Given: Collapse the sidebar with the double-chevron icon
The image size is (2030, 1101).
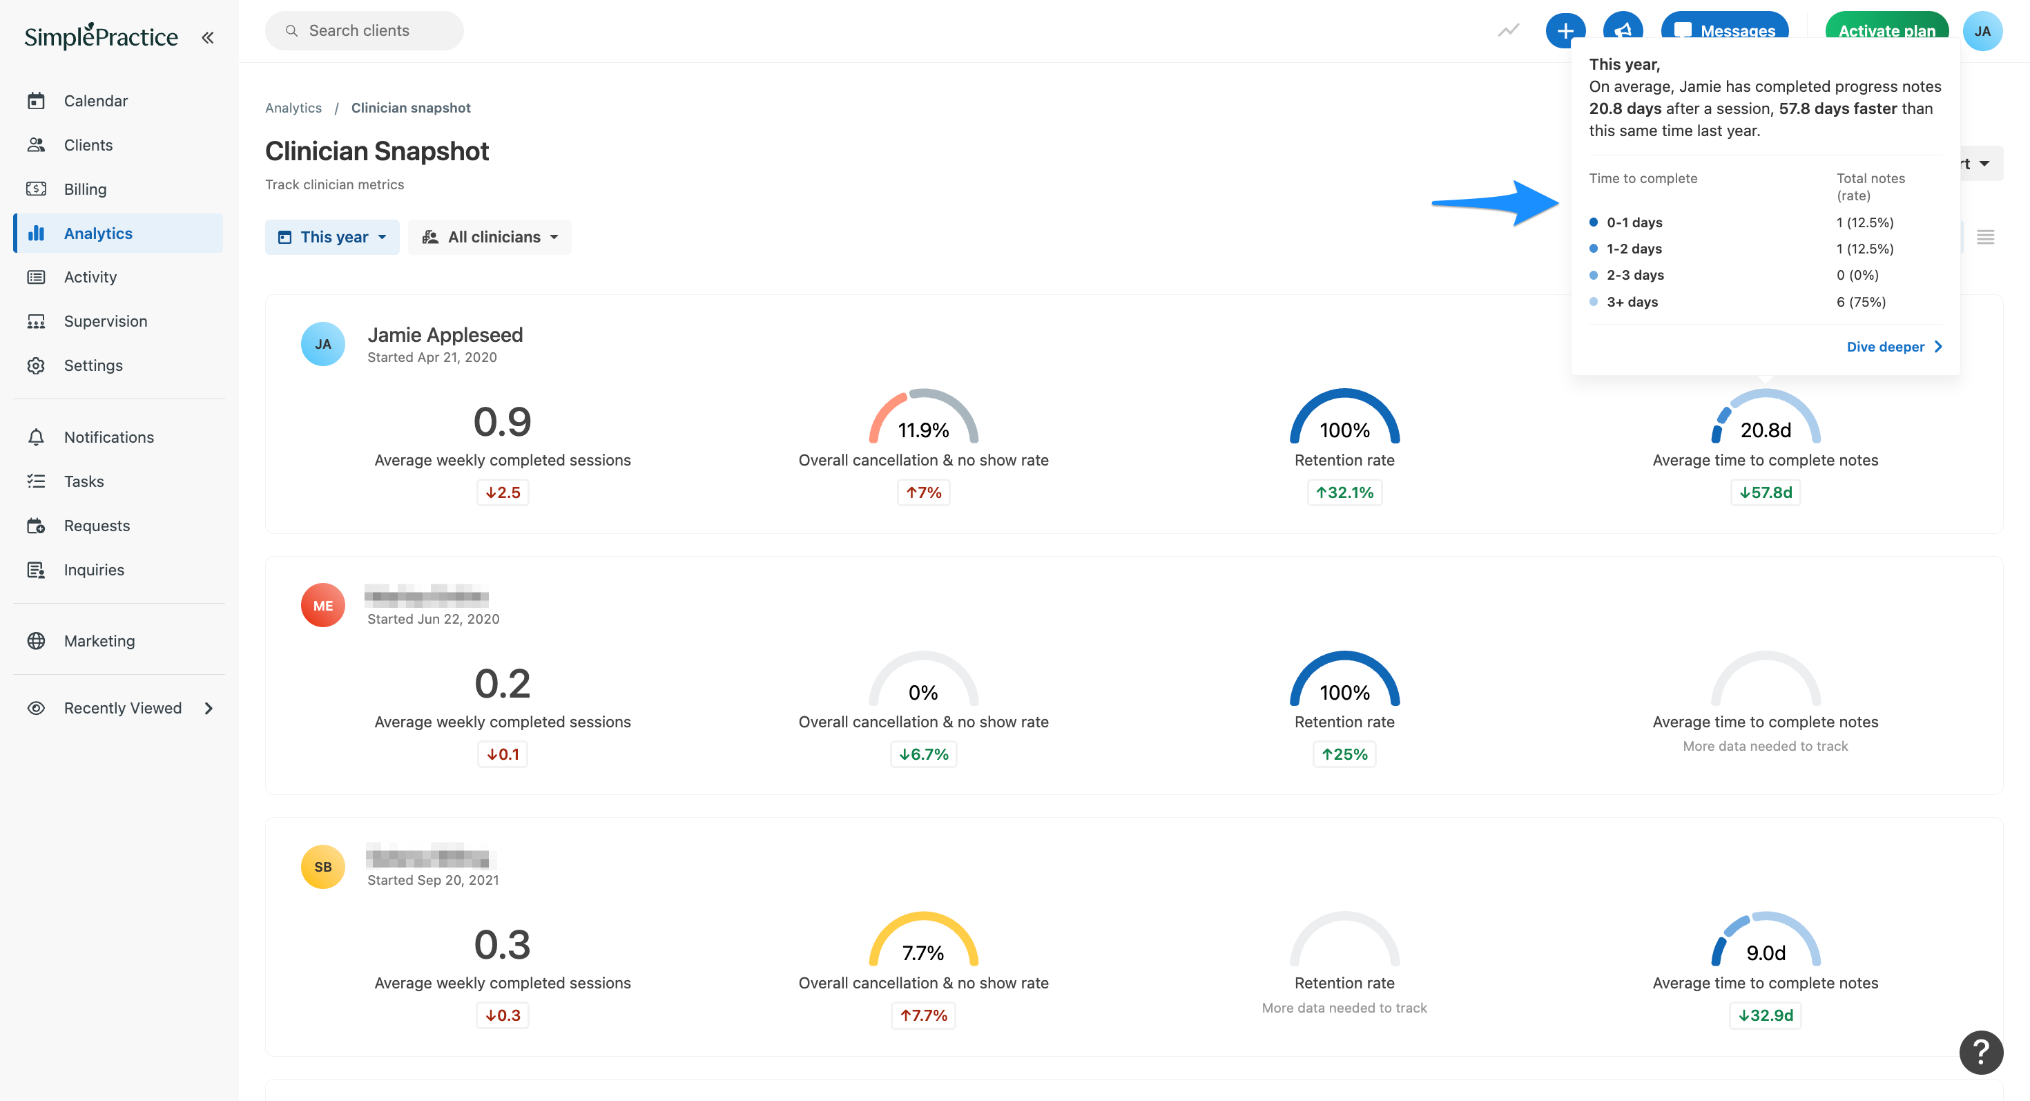Looking at the screenshot, I should click(207, 37).
